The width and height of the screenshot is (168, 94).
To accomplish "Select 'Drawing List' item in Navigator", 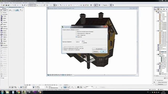I will [163, 66].
